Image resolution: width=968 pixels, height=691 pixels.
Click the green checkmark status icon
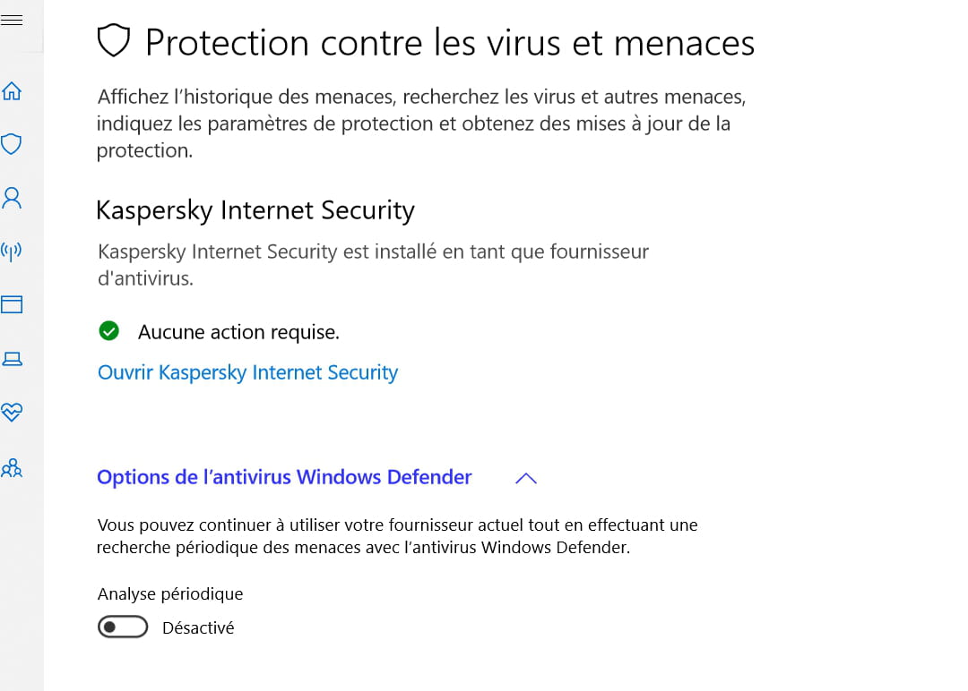(x=108, y=332)
